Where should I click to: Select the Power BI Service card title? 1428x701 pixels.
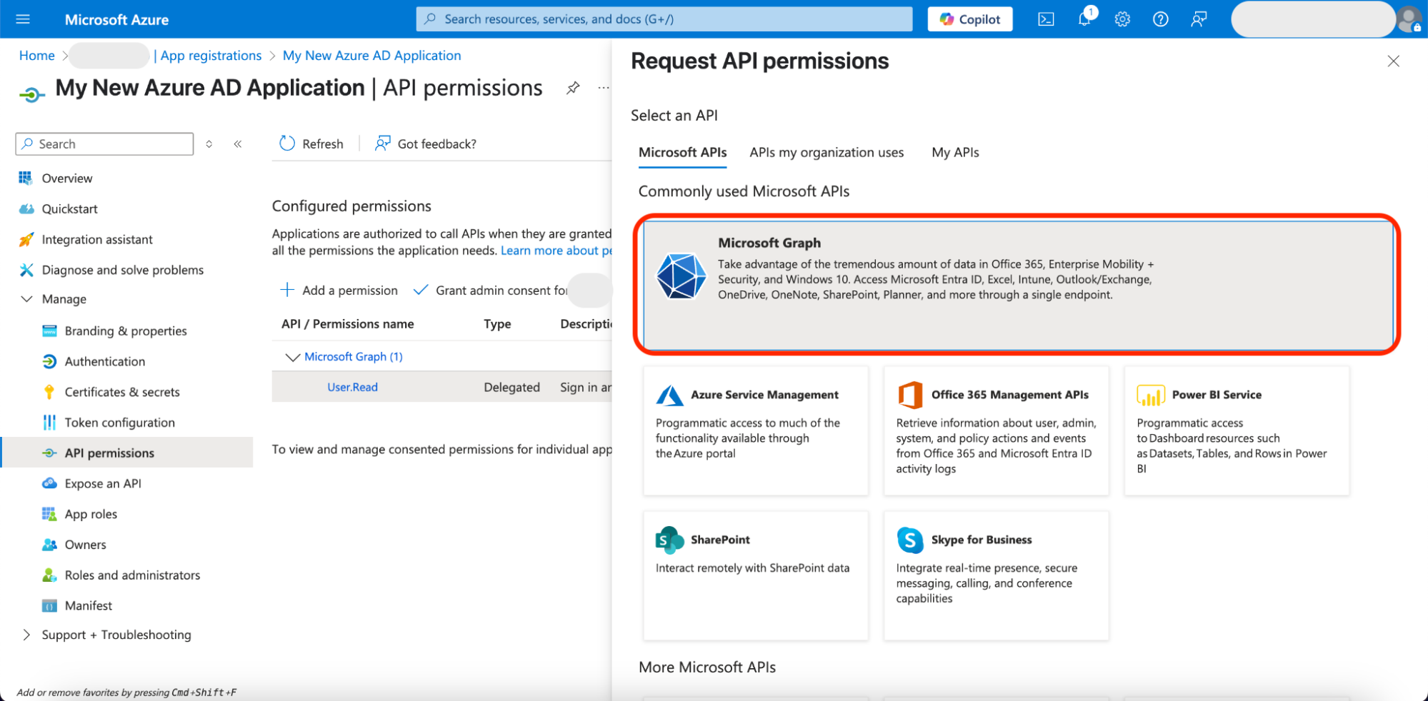(x=1217, y=395)
